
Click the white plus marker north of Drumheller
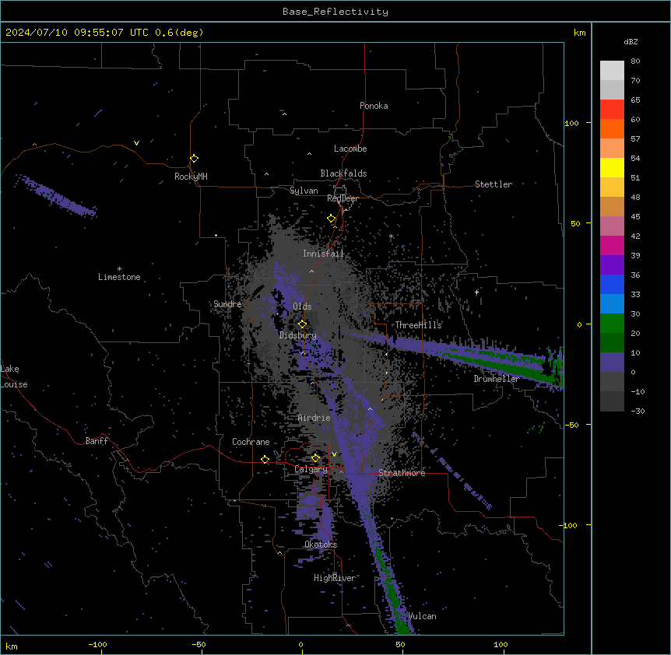[x=476, y=292]
